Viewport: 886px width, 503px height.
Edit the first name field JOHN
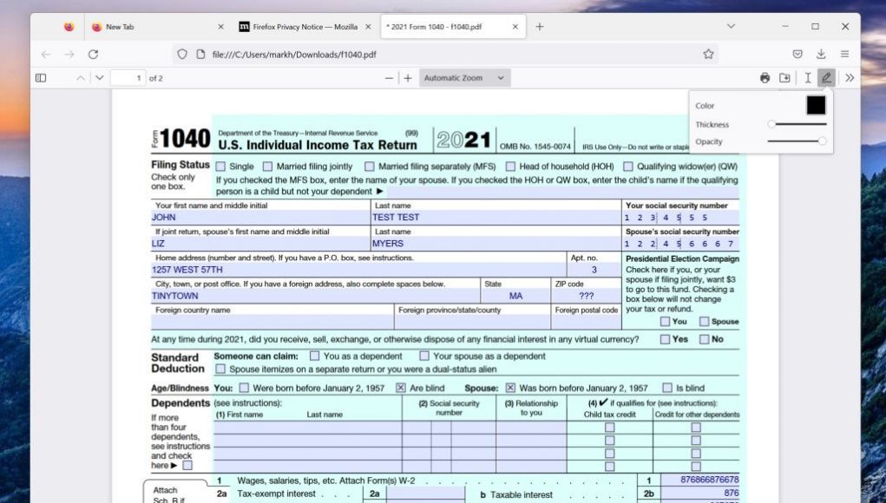[x=260, y=218]
